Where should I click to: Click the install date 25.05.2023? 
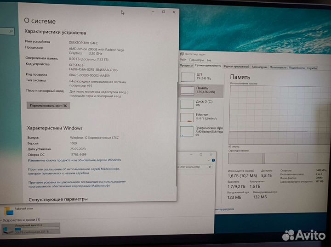[x=78, y=149]
